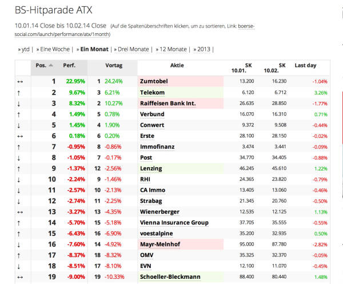Sort table by Vortag column header
The image size is (343, 284).
114,65
